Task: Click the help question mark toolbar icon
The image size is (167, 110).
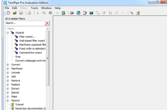Action: coord(138,13)
